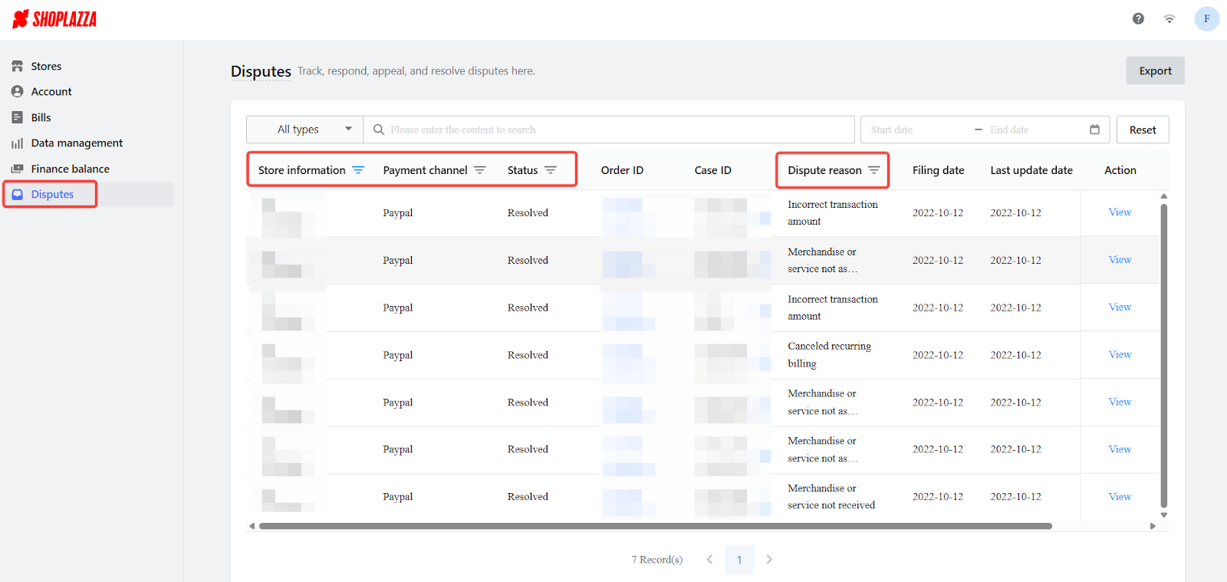Click the table scroll up arrow
Image resolution: width=1227 pixels, height=582 pixels.
point(1164,196)
